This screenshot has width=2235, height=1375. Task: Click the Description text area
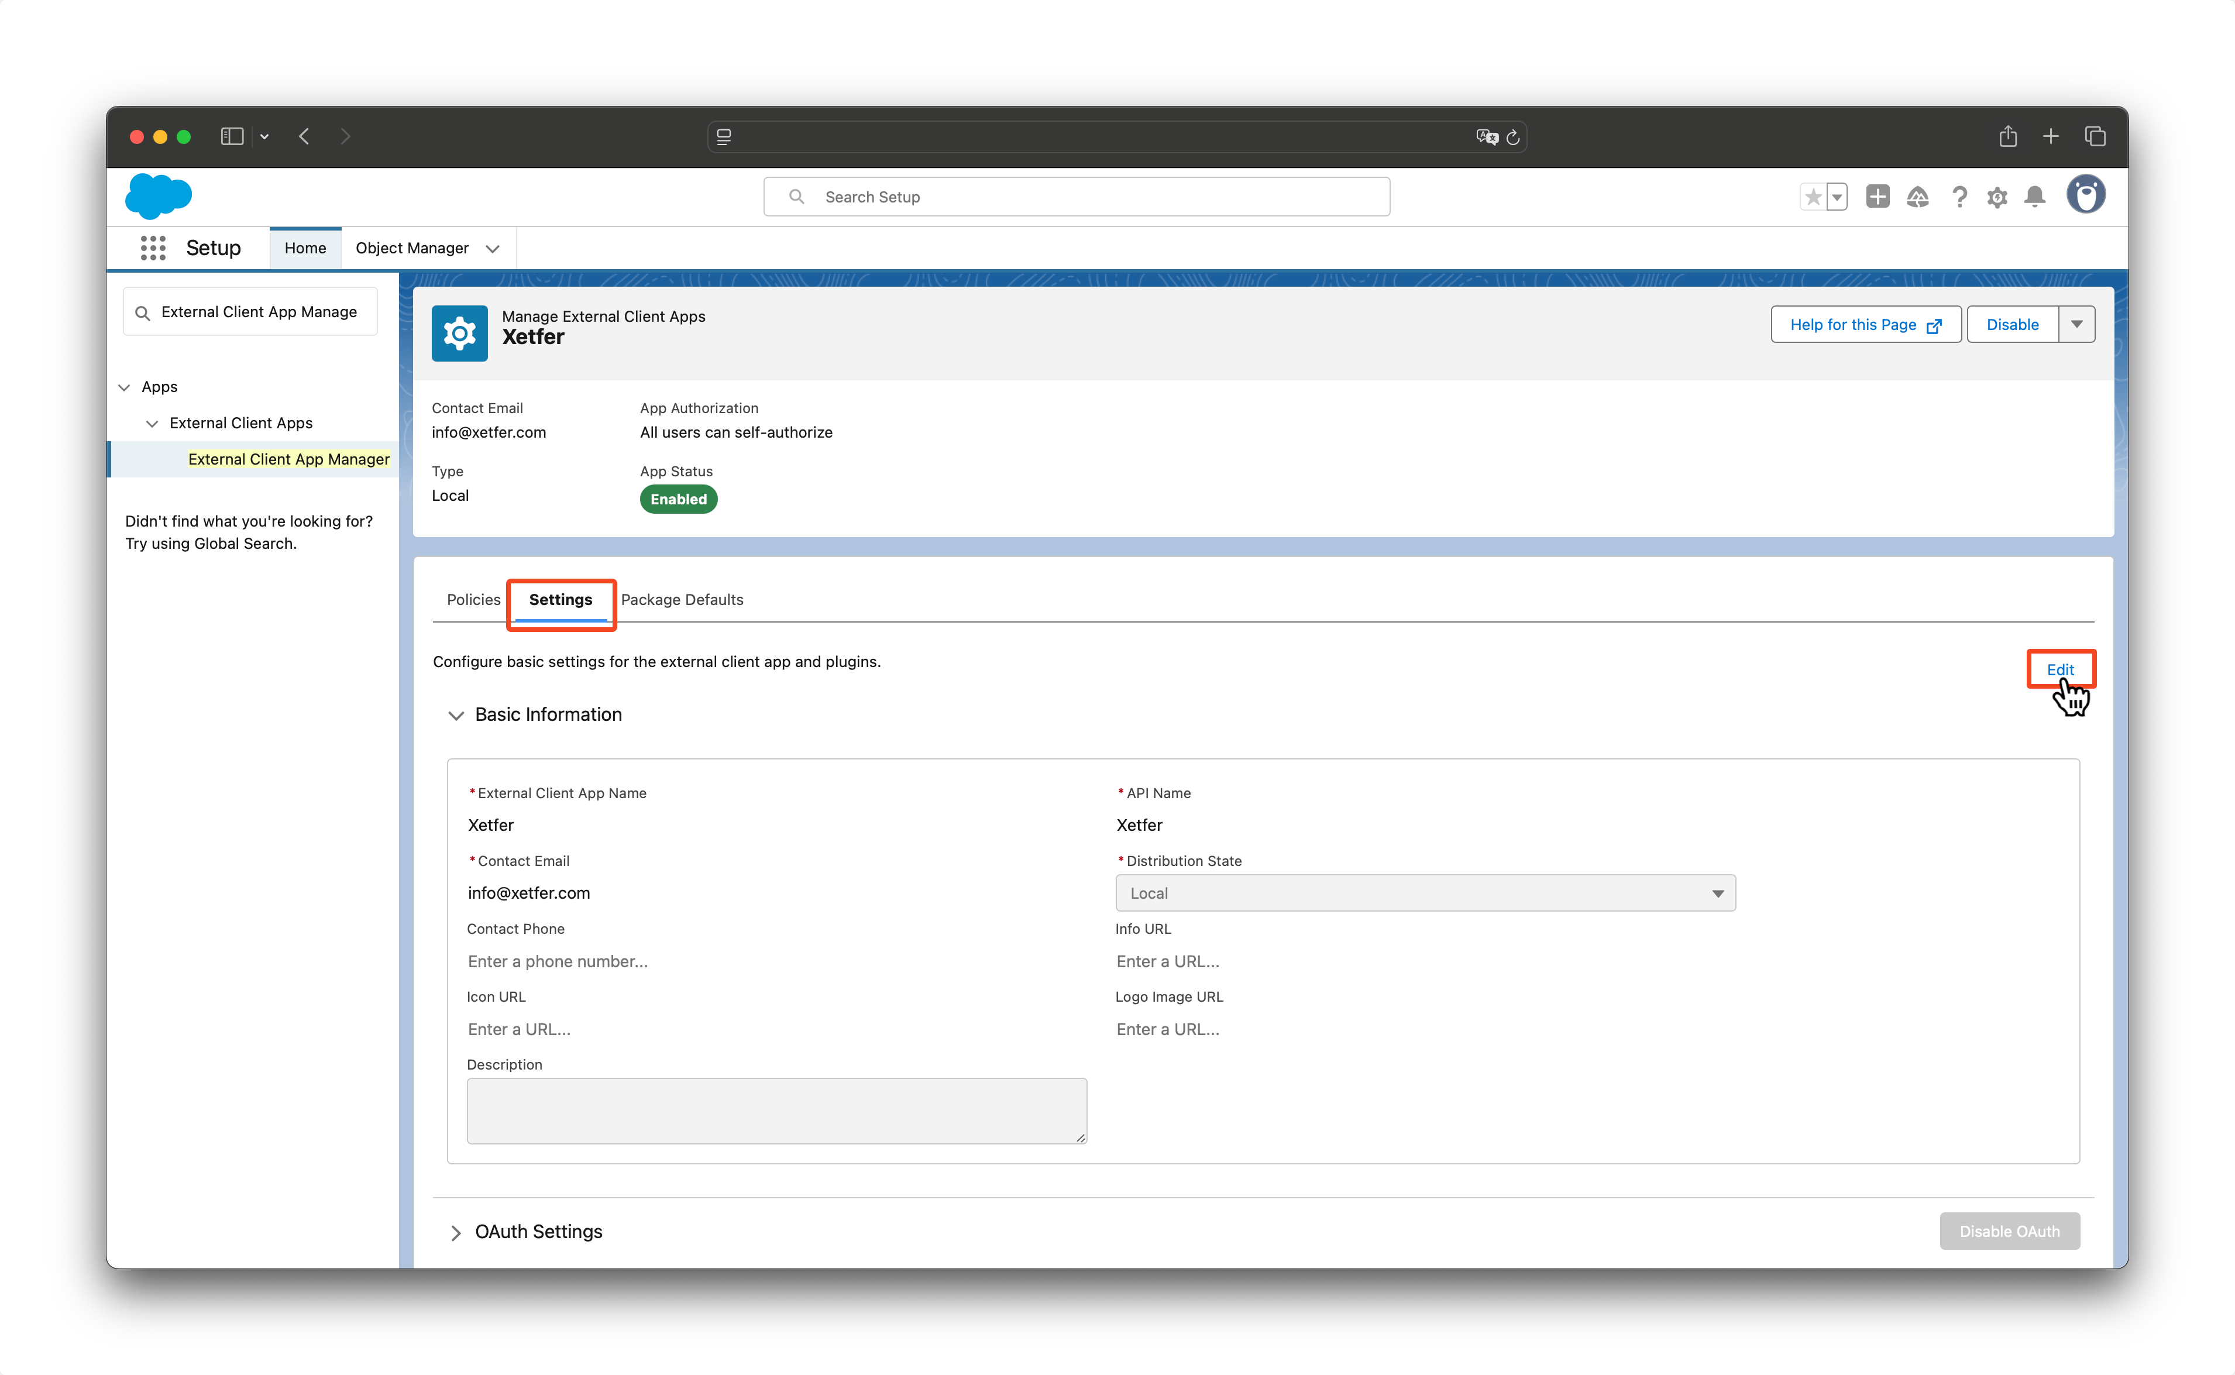776,1111
